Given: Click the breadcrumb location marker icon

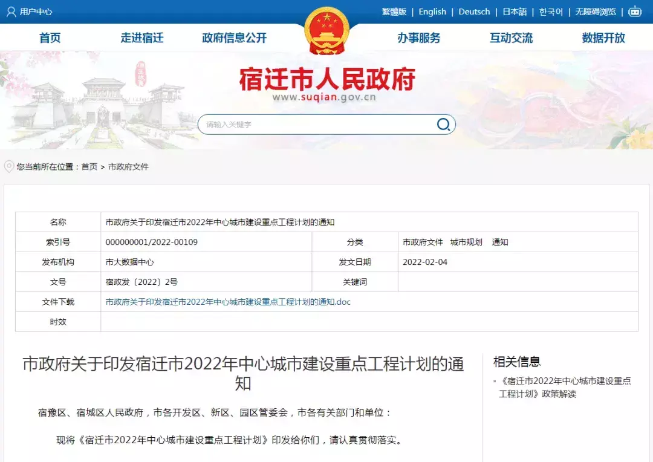Looking at the screenshot, I should 8,166.
